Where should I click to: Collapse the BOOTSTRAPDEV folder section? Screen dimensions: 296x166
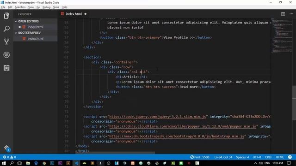point(29,33)
